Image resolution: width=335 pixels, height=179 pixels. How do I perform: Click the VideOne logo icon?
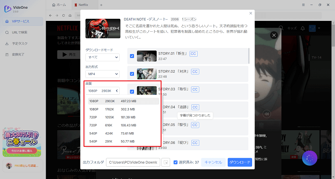[8, 9]
